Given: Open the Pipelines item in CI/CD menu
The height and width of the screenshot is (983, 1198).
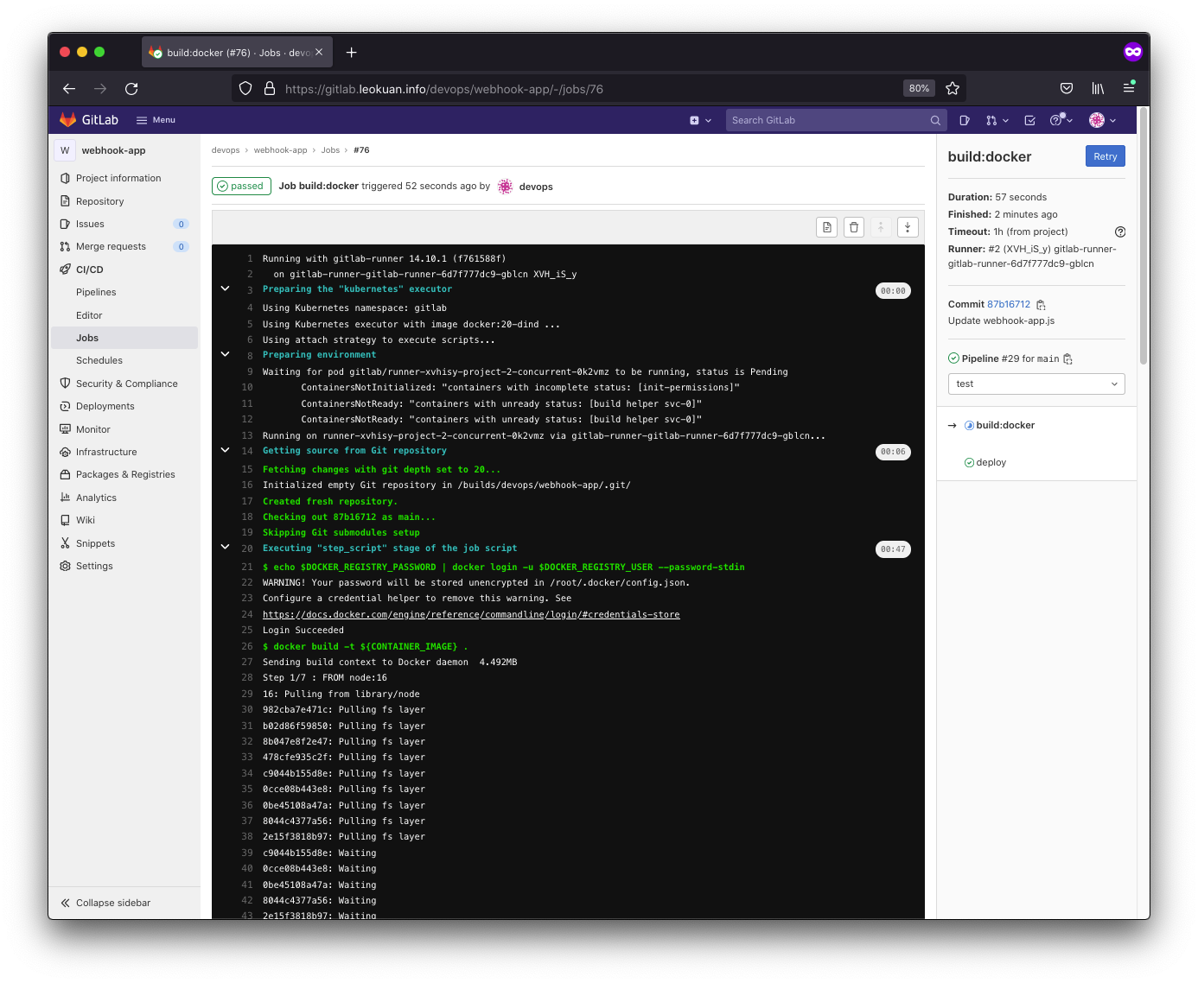Looking at the screenshot, I should (96, 292).
